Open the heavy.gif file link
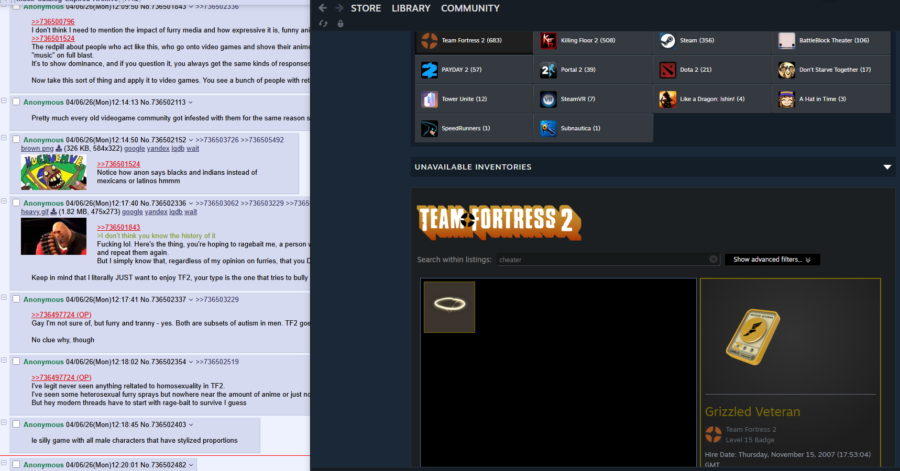The height and width of the screenshot is (471, 900). pyautogui.click(x=35, y=212)
